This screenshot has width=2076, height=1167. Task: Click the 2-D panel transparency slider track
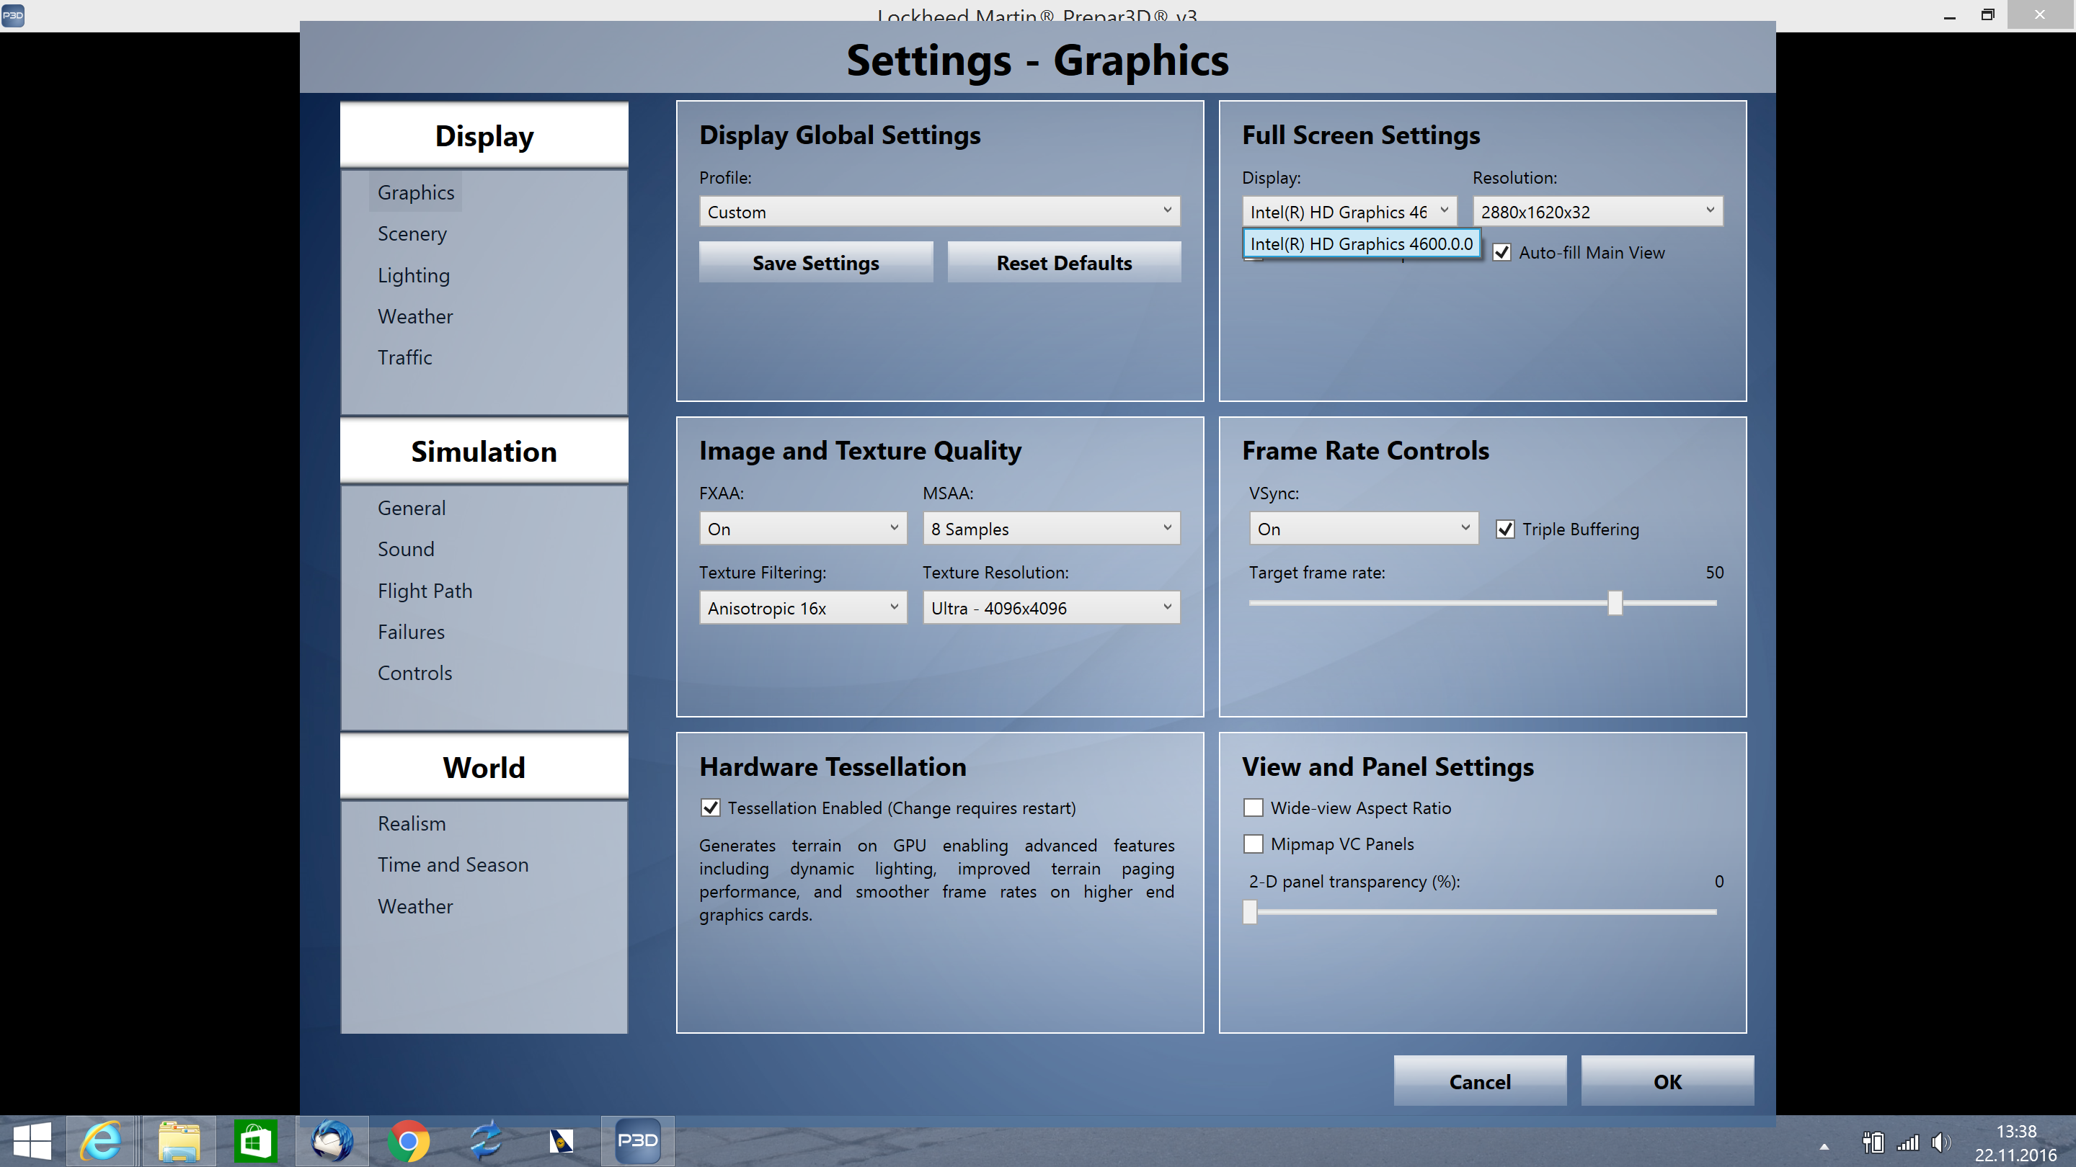[x=1483, y=912]
